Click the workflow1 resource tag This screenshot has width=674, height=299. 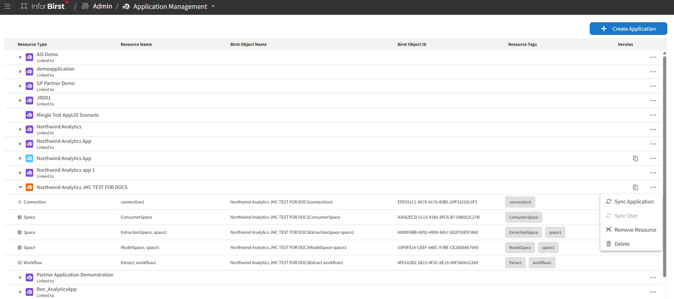tap(542, 263)
